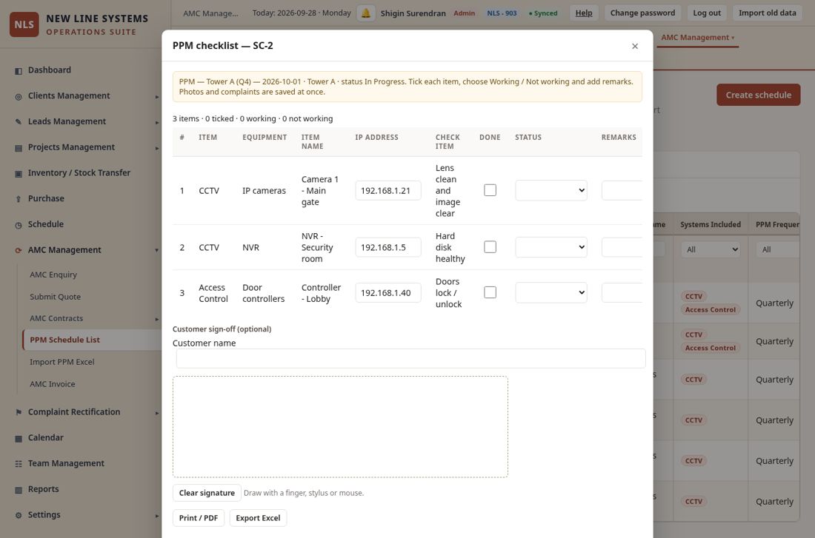Expand the AMC Contracts submenu arrow
The height and width of the screenshot is (538, 815).
(156, 319)
